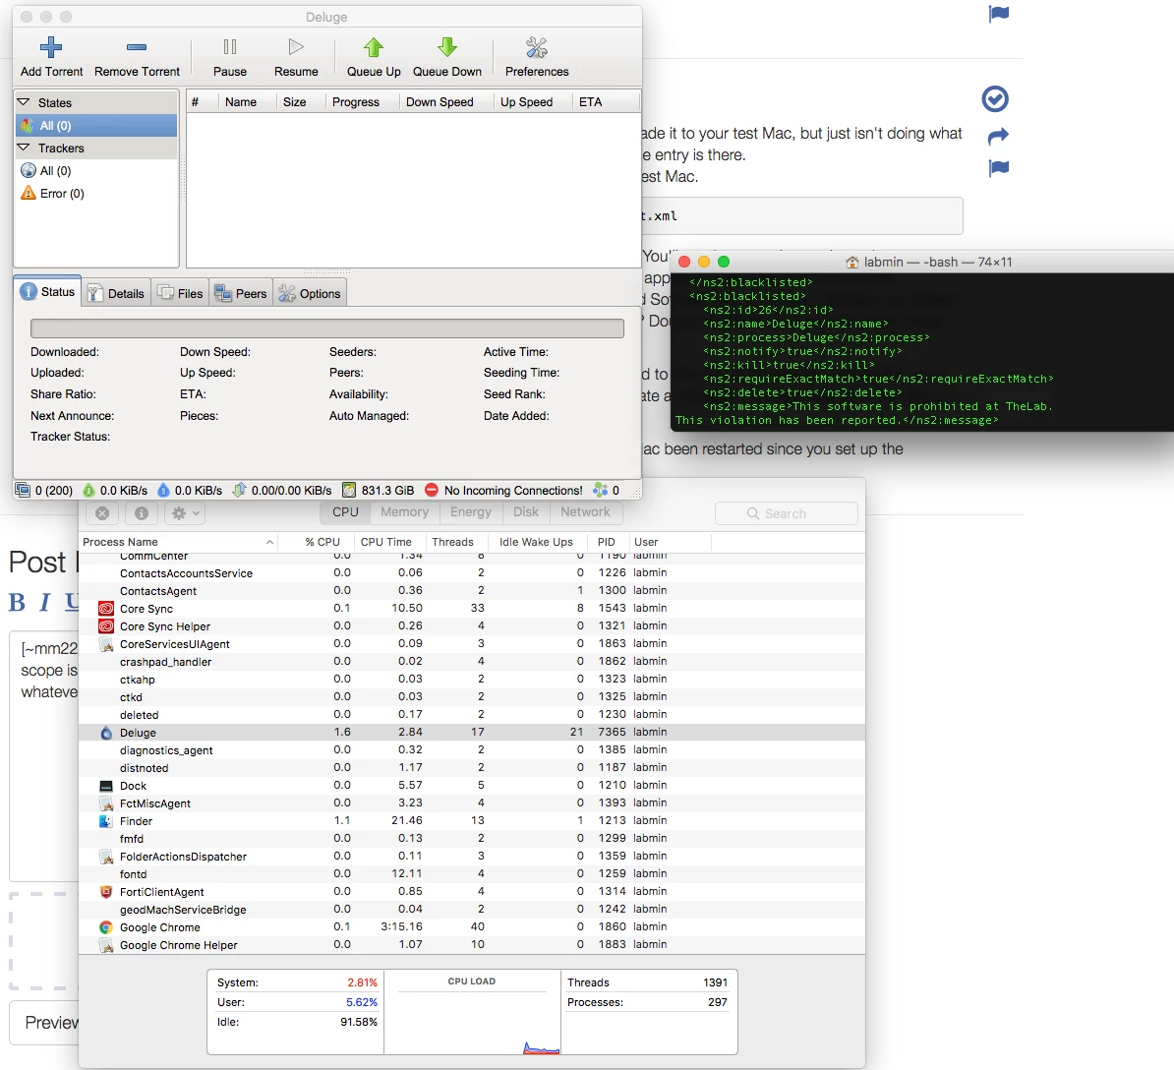Click download speed icon in Deluge status bar
Screen dimensions: 1174x1070
click(89, 491)
